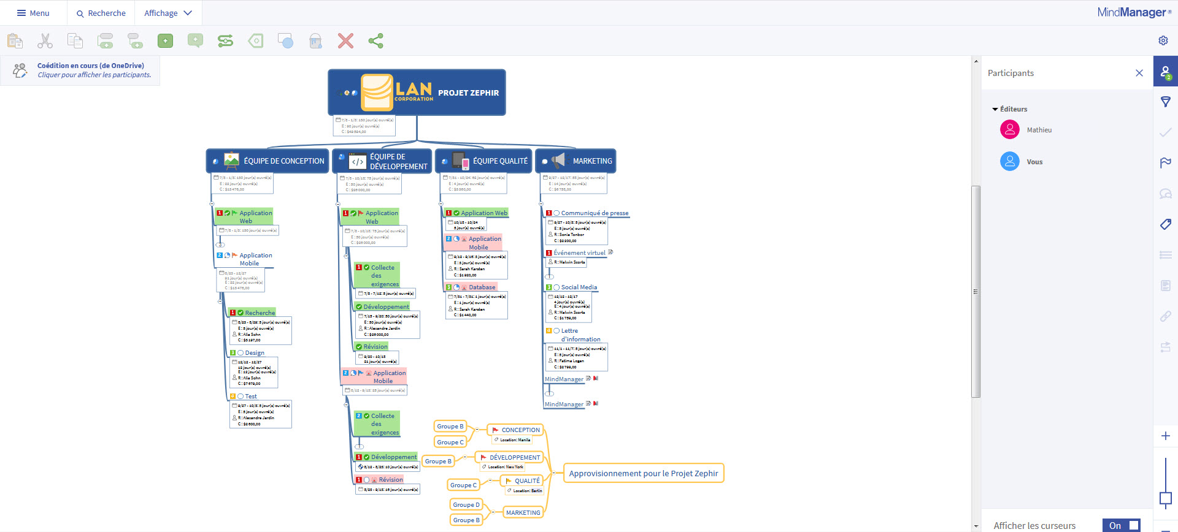Click the zoom slider handle

coord(1165,499)
